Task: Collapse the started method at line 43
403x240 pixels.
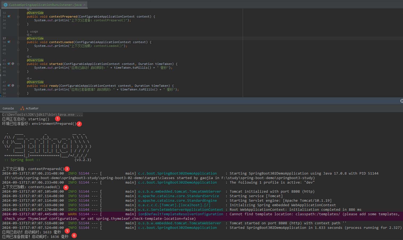Action: click(18, 64)
